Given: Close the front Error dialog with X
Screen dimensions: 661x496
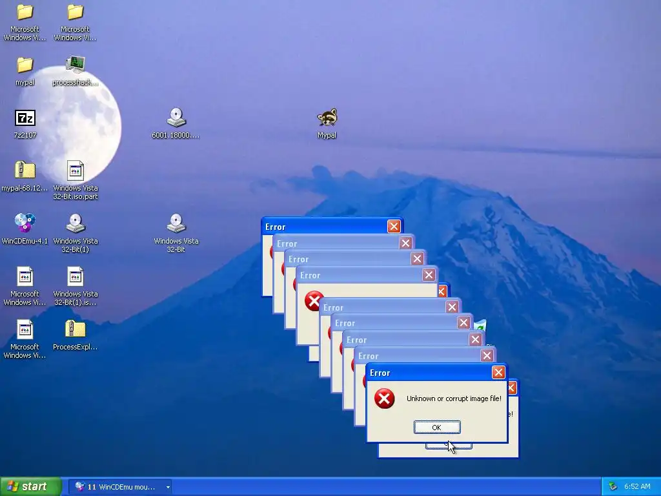Looking at the screenshot, I should coord(498,373).
